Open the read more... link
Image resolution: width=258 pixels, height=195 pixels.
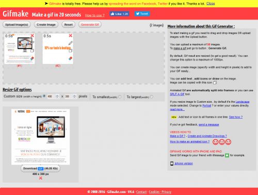coord(177,109)
